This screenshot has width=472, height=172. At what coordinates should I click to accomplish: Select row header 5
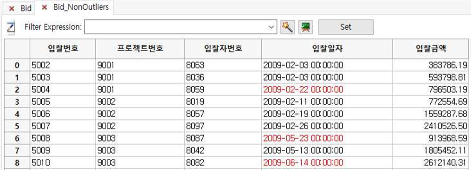(17, 126)
